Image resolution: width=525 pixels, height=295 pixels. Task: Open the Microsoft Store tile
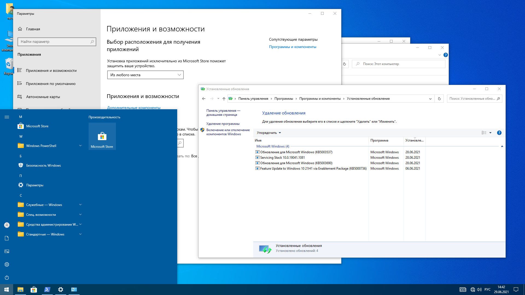(102, 136)
